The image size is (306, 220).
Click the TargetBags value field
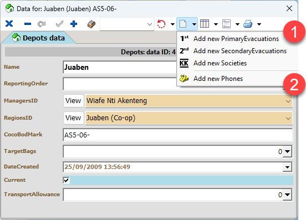(173, 151)
